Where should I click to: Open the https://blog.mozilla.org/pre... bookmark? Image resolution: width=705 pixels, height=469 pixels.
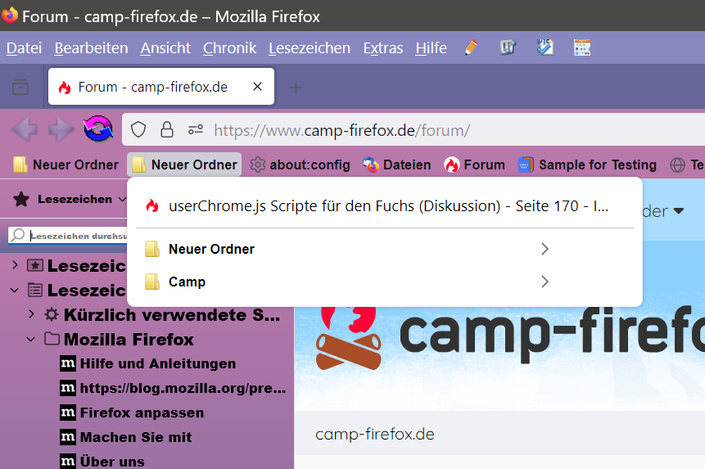tap(173, 388)
